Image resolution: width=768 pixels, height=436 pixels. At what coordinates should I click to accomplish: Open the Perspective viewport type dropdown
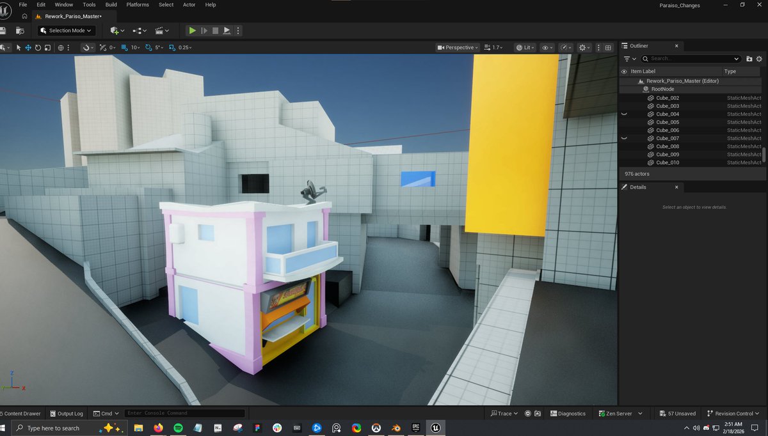(458, 47)
